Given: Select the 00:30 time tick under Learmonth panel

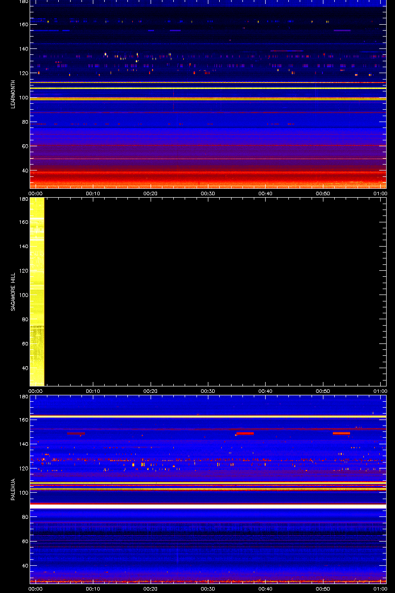Looking at the screenshot, I should click(x=208, y=194).
